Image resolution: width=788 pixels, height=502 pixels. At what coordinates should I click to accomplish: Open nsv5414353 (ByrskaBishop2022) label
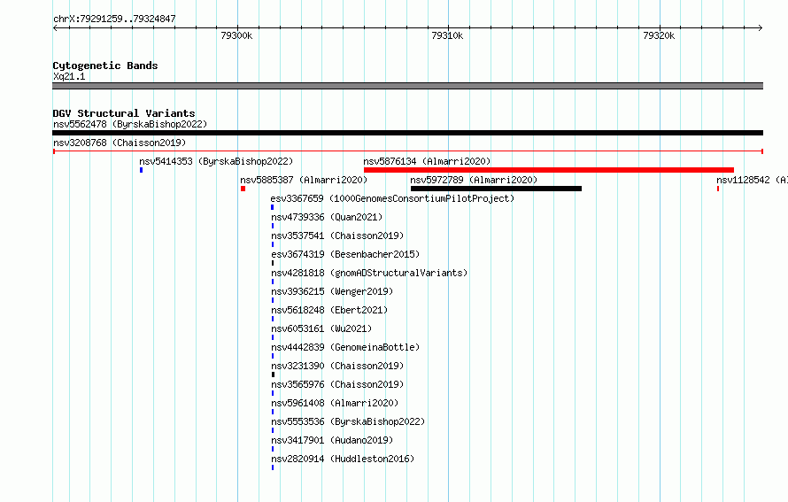216,161
